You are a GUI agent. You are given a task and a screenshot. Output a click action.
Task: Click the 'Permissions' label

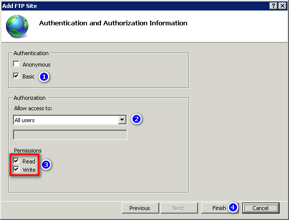point(28,150)
